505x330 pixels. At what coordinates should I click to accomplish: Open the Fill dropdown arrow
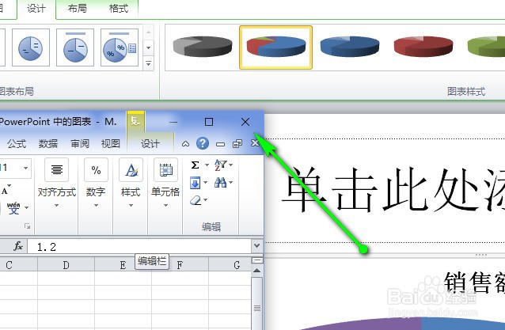pos(205,183)
